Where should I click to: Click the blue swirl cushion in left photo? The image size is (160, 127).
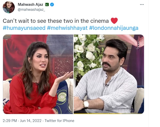[62, 98]
